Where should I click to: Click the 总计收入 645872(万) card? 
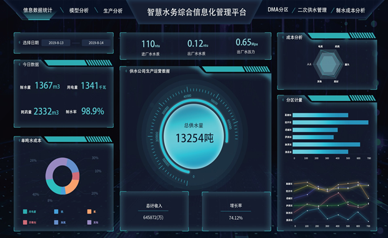click(154, 212)
